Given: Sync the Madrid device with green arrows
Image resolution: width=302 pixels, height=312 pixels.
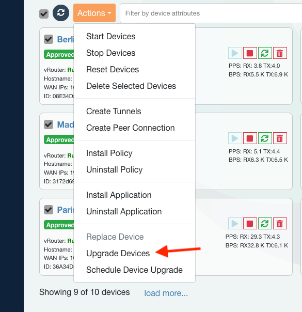Looking at the screenshot, I should click(265, 138).
